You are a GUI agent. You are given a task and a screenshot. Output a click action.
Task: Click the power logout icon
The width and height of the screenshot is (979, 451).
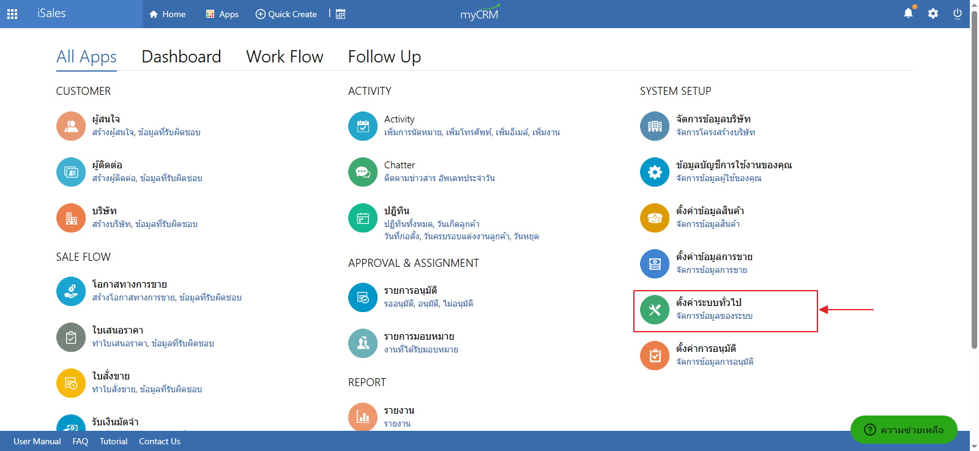pyautogui.click(x=957, y=13)
